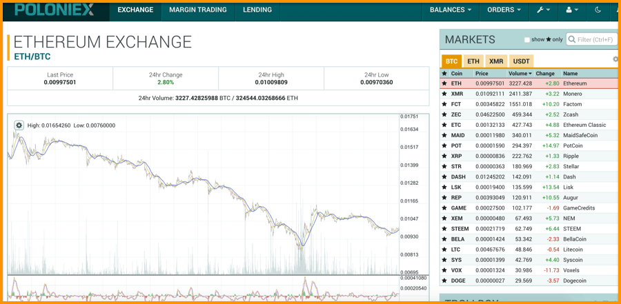Toggle favorite star for ETC

[x=444, y=125]
